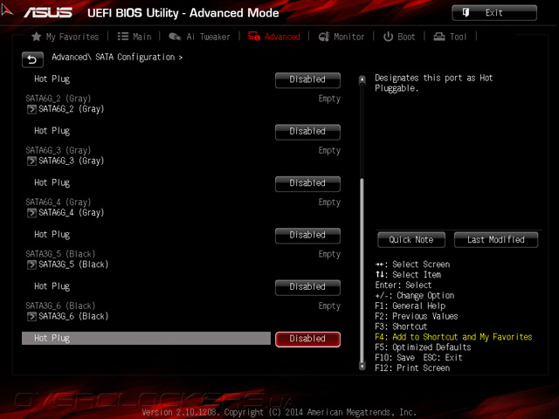559x419 pixels.
Task: Click 'Designates this port as Hot Pluggable' text
Action: point(433,83)
